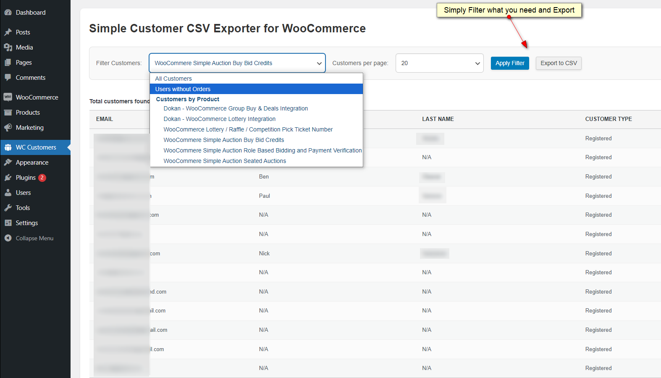Click the Appearance paintbrush icon
661x378 pixels.
pyautogui.click(x=8, y=163)
